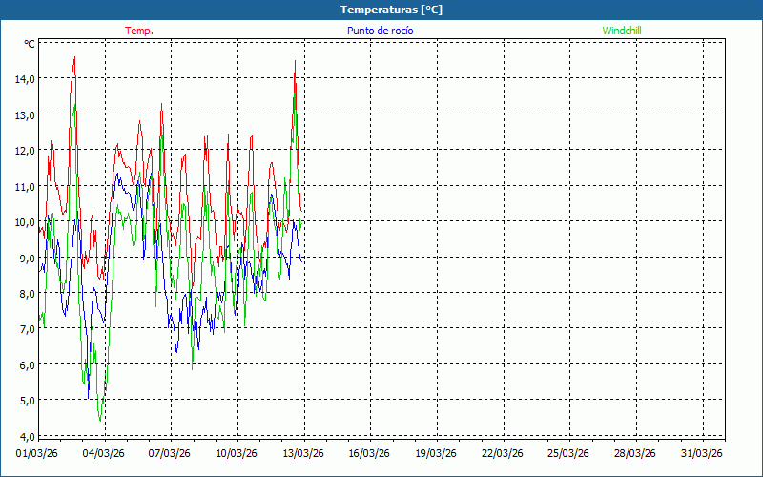Pick the 01/03/26 date on the x-axis
This screenshot has height=477, width=763.
[38, 453]
